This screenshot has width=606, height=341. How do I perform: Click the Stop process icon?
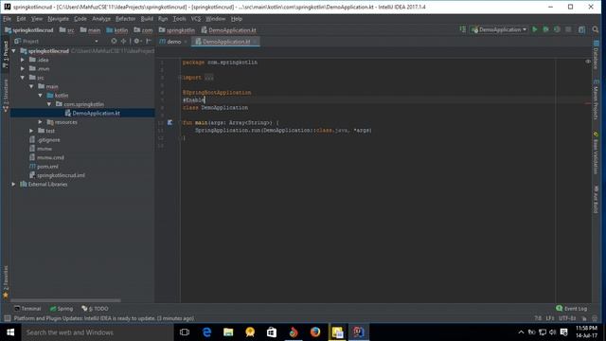[568, 29]
